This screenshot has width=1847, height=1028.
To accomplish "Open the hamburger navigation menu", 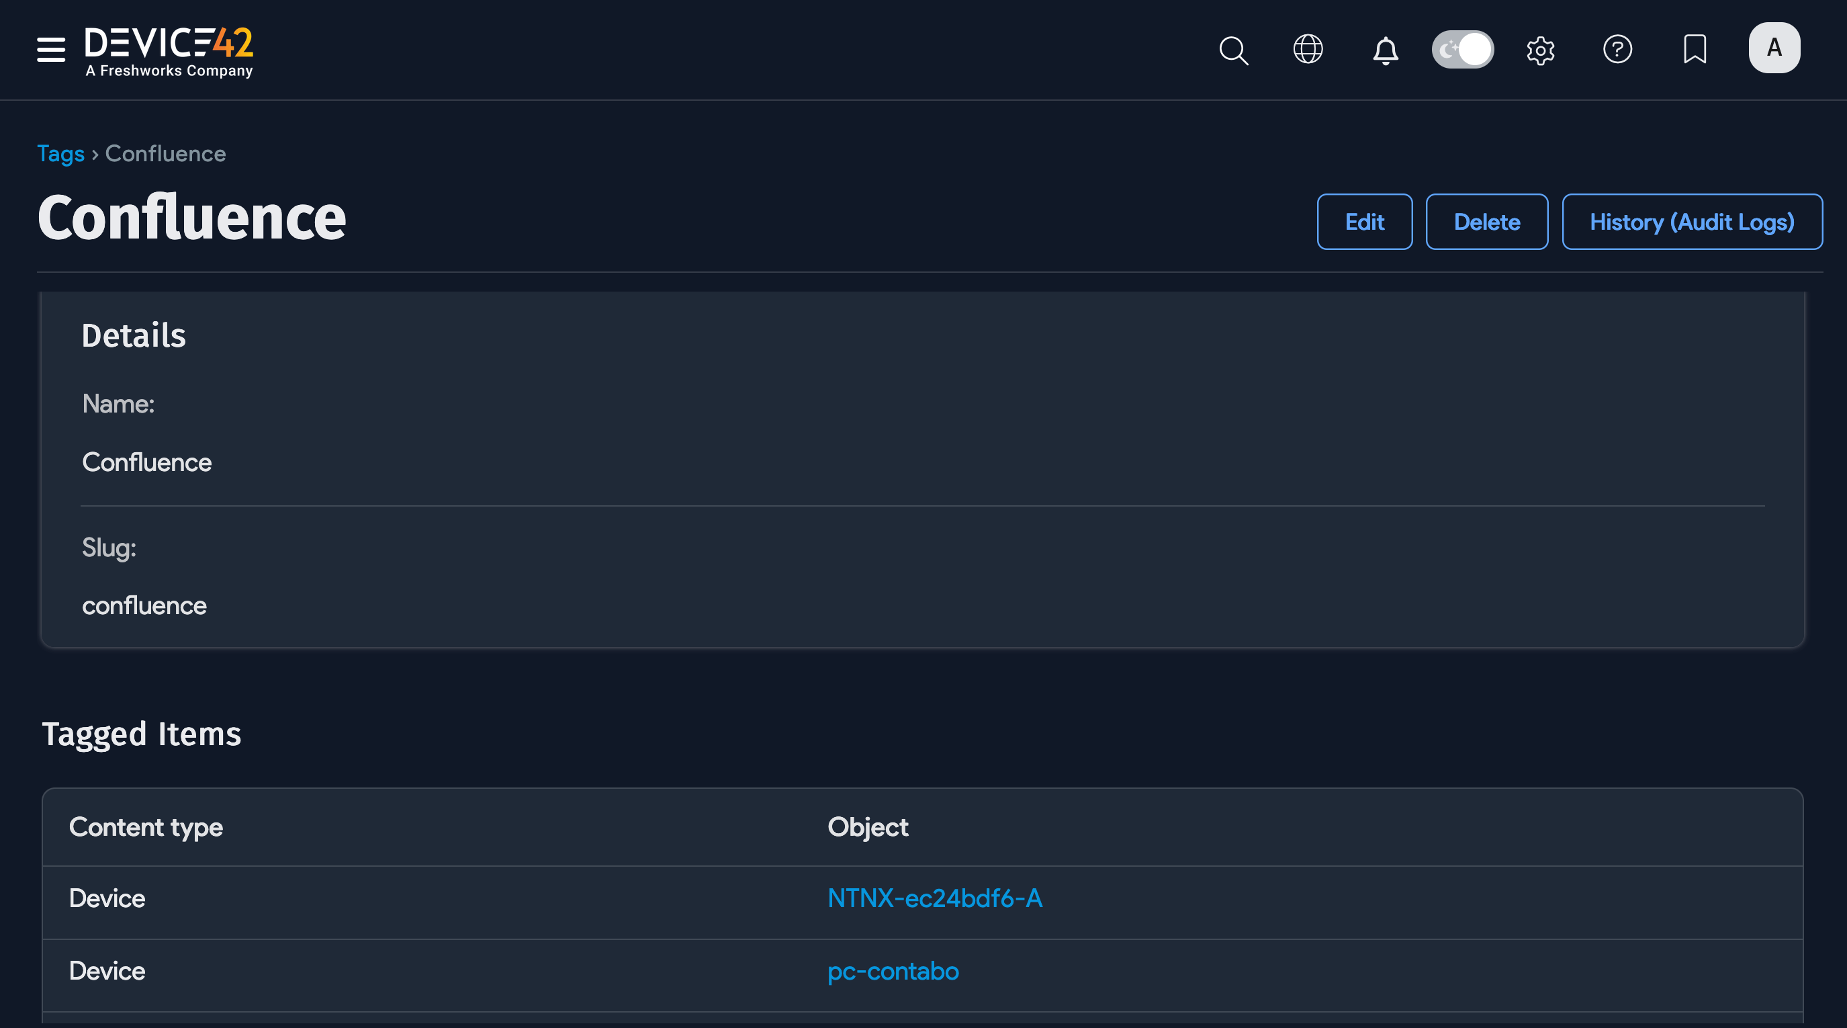I will 50,49.
